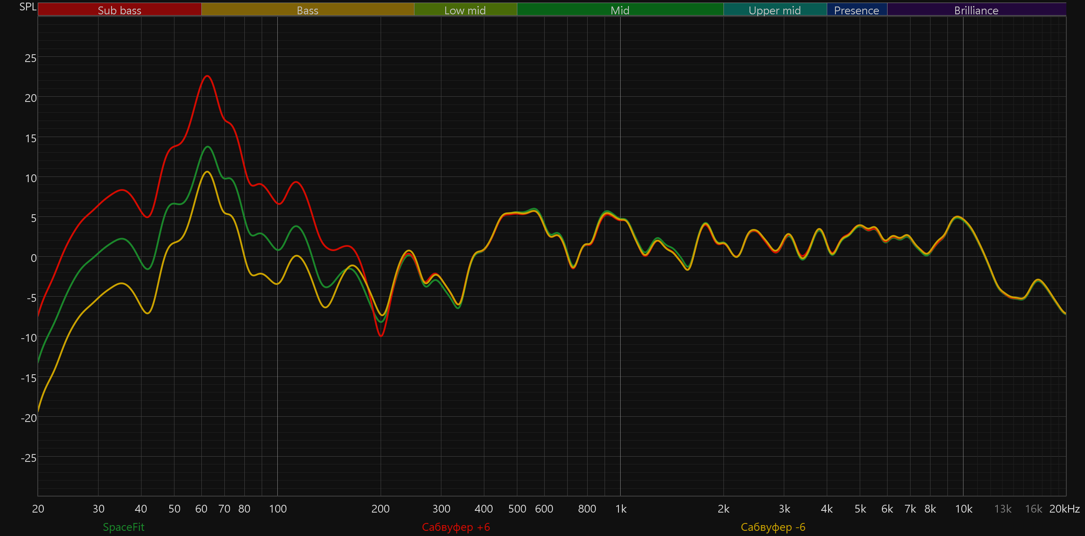Screen dimensions: 1085x536
Task: Select the Presence band header
Action: coord(856,10)
